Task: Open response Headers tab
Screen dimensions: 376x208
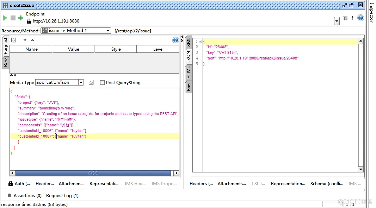Action: 201,184
